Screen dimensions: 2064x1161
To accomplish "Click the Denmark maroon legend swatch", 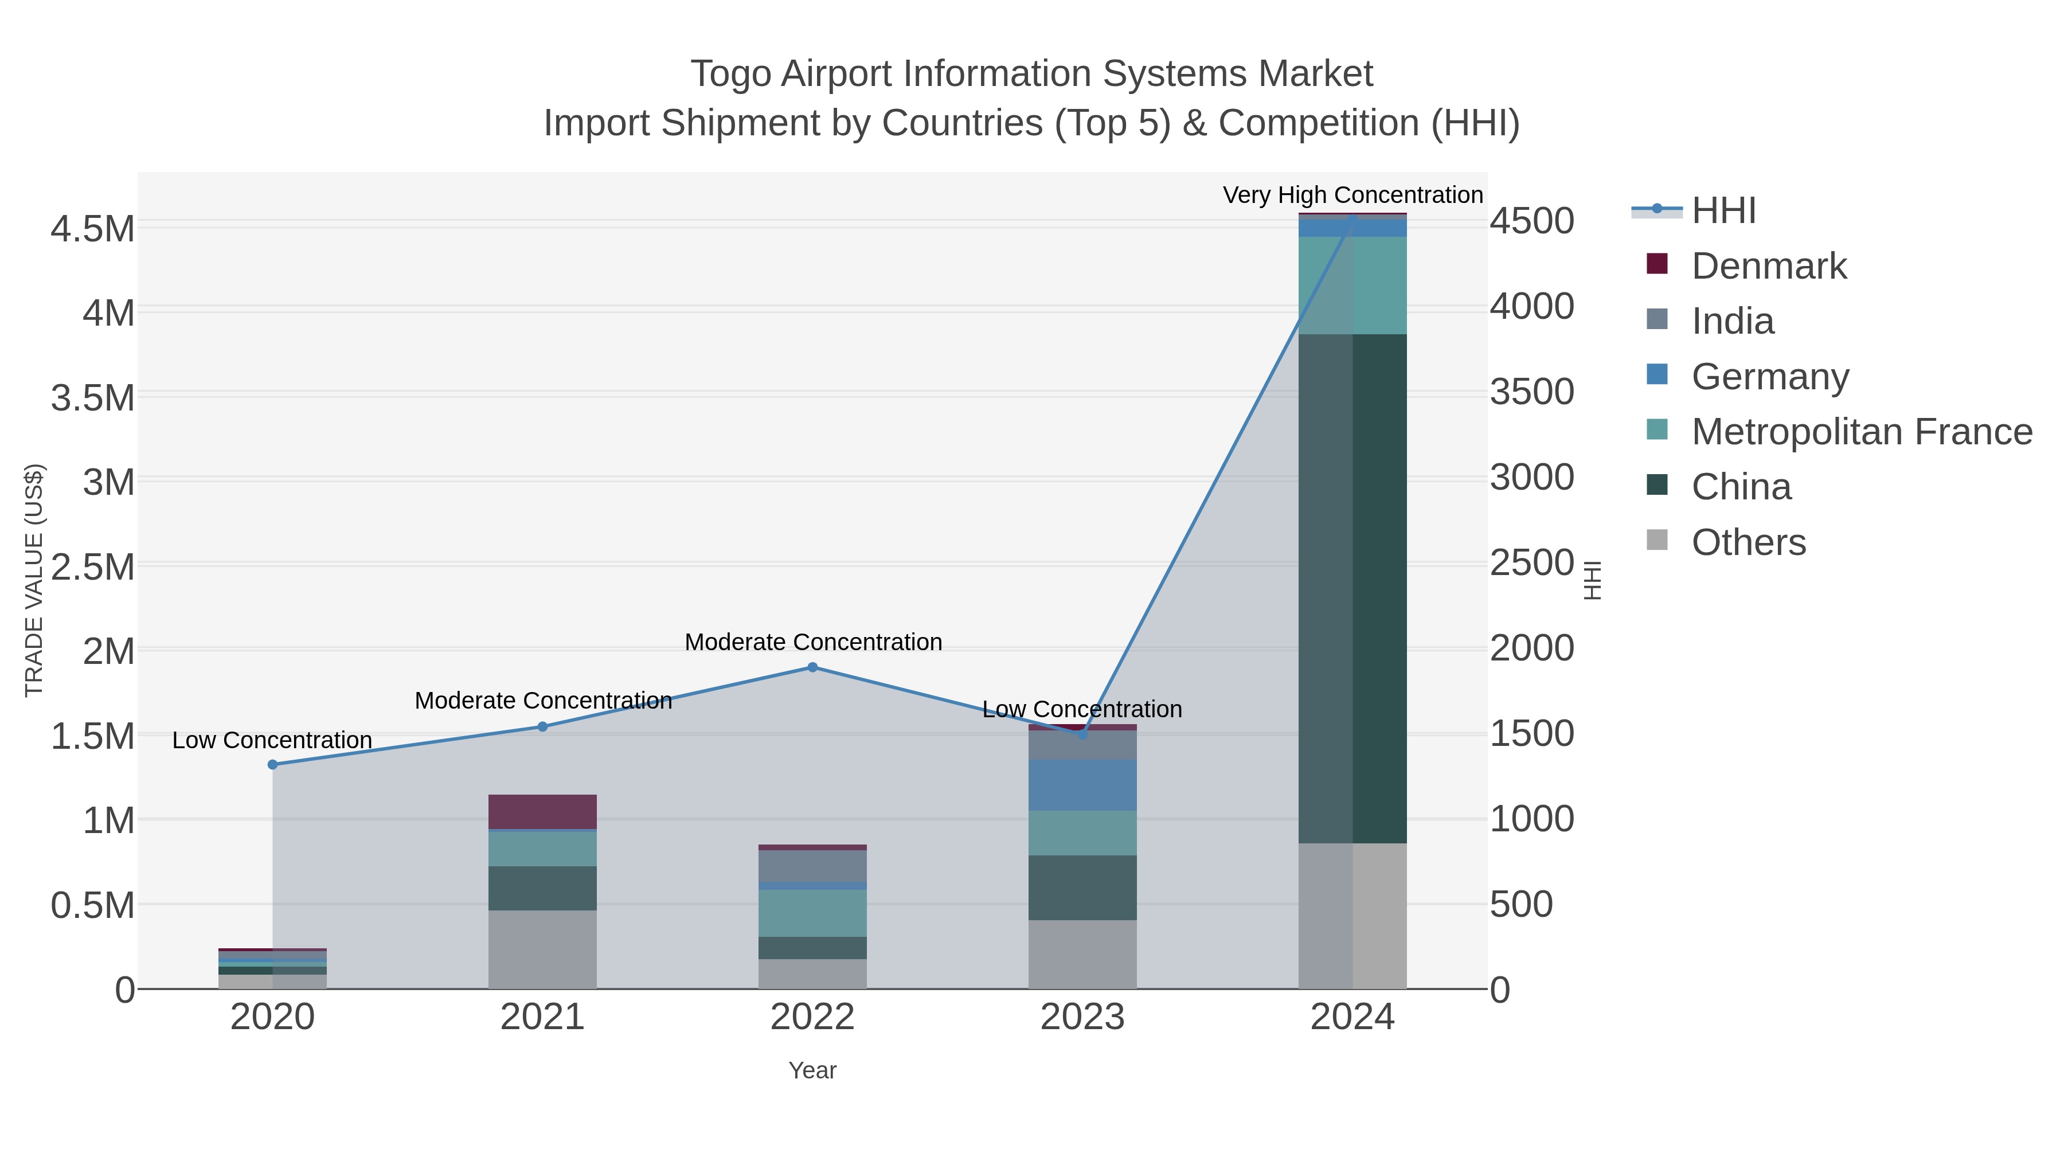I will [1657, 264].
